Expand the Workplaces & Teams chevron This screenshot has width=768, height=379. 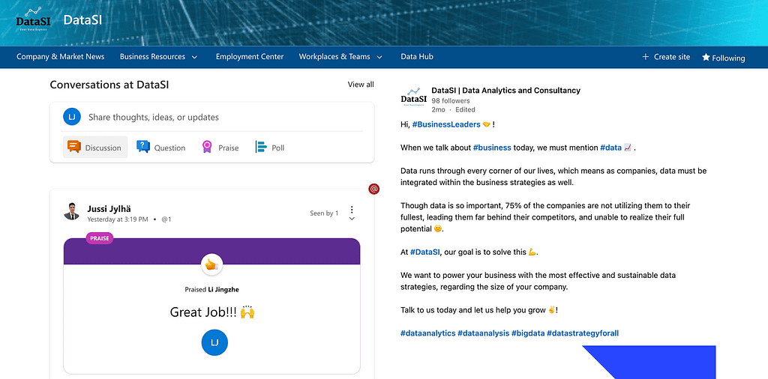pos(379,57)
